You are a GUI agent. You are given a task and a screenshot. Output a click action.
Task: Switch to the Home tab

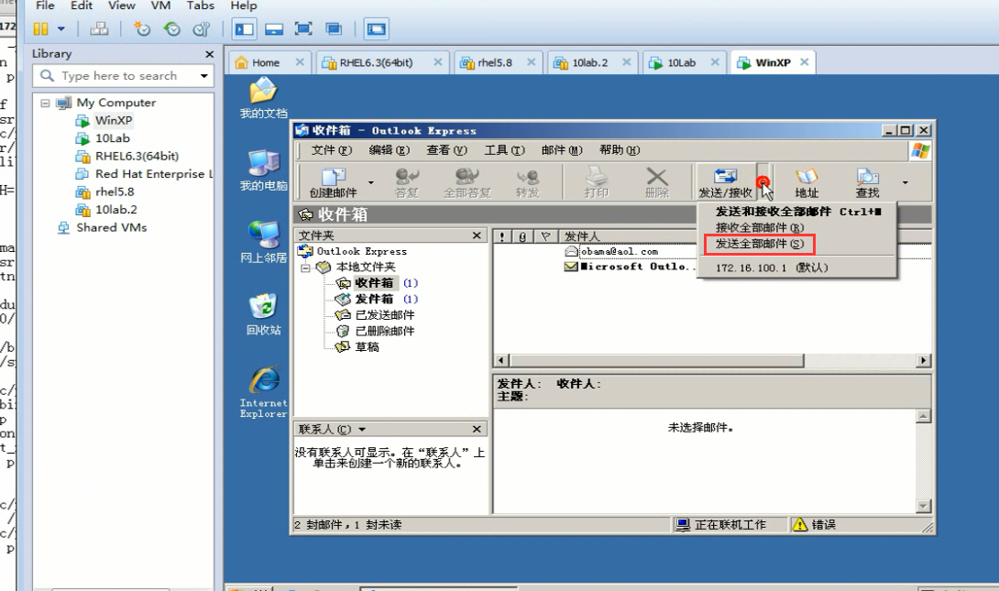(266, 62)
